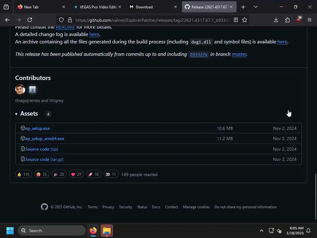Open notifications bell icon
Screen dimensions: 317x238
308,231
